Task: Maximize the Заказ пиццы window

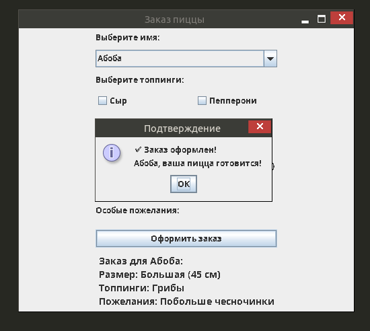Action: (321, 19)
